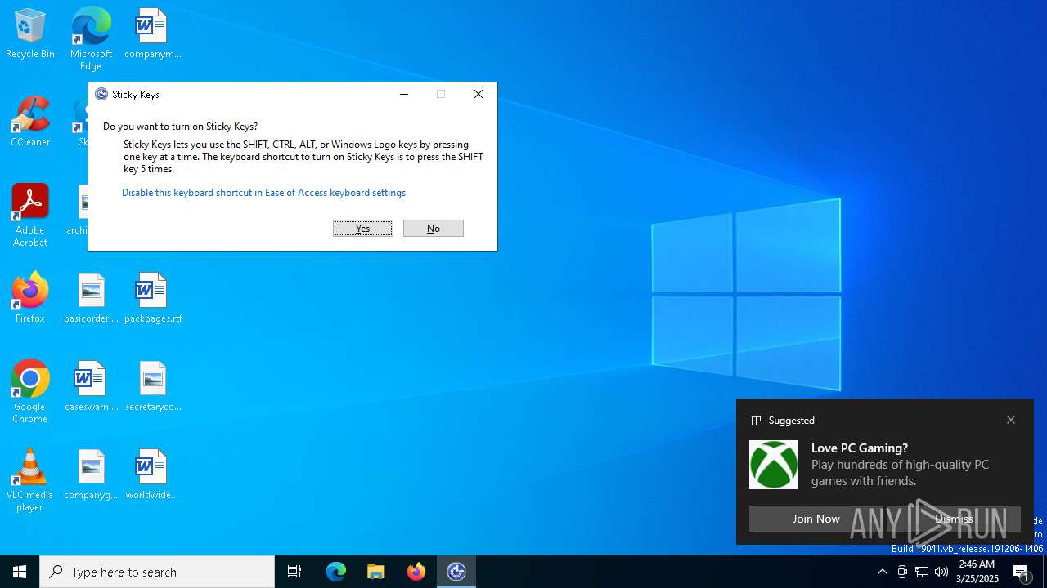Image resolution: width=1047 pixels, height=588 pixels.
Task: Click No to decline Sticky Keys
Action: (x=434, y=228)
